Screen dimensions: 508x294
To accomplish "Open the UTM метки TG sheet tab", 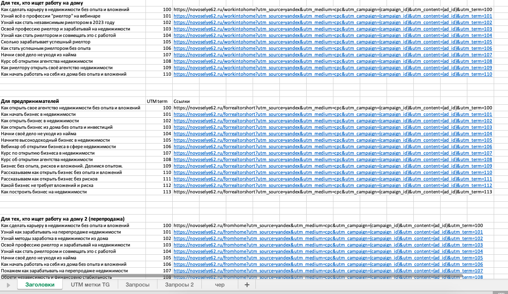I will (90, 285).
